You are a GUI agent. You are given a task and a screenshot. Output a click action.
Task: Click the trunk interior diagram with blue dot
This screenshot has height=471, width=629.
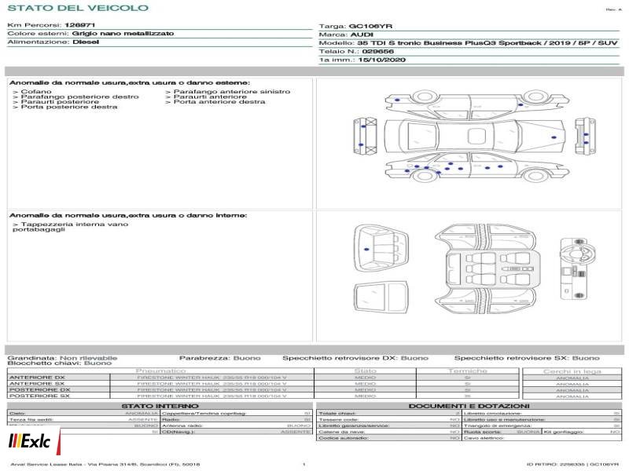[x=381, y=248]
